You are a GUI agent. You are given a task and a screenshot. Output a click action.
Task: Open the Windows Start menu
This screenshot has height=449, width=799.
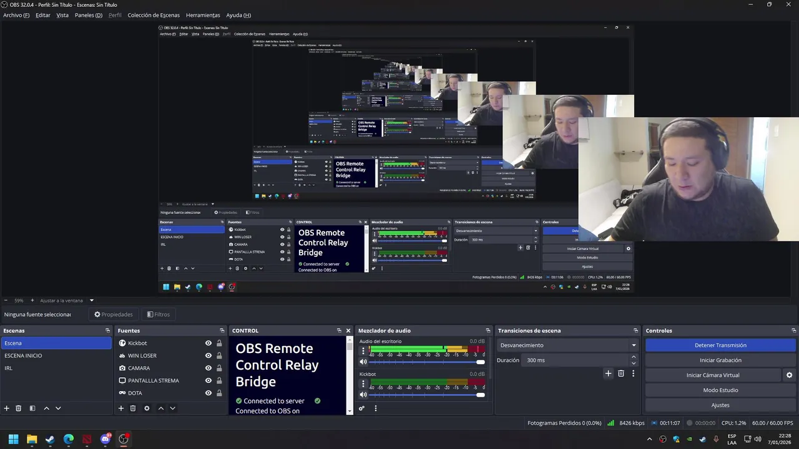pyautogui.click(x=13, y=439)
